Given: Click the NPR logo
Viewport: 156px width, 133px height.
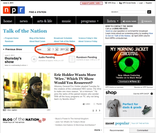Looking at the screenshot, I should click(14, 10).
